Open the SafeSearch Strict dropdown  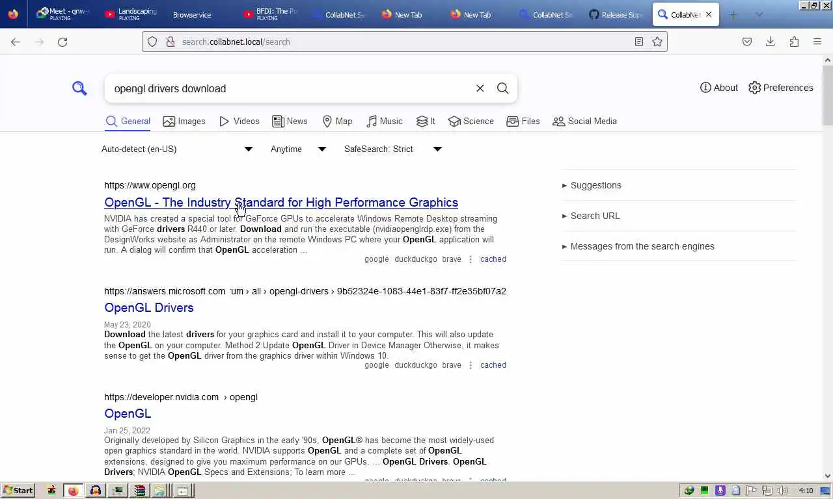coord(393,149)
